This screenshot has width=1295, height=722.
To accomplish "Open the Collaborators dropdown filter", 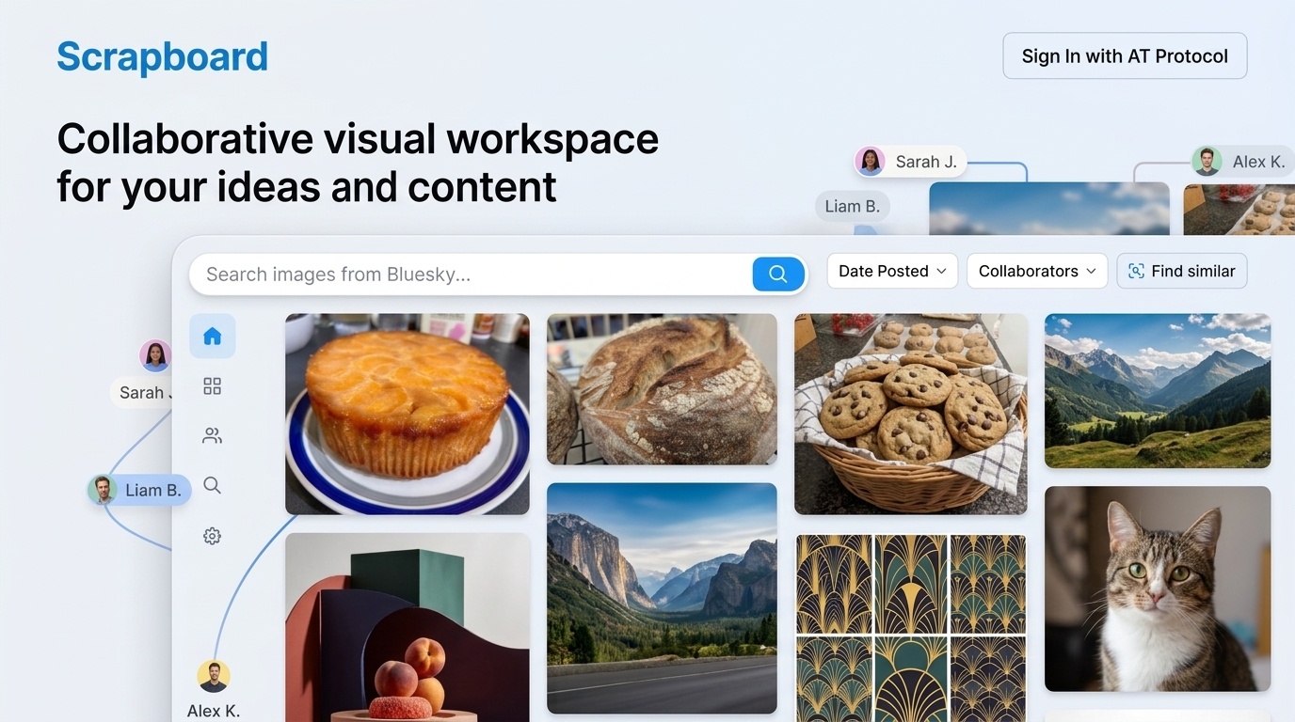I will coord(1036,271).
